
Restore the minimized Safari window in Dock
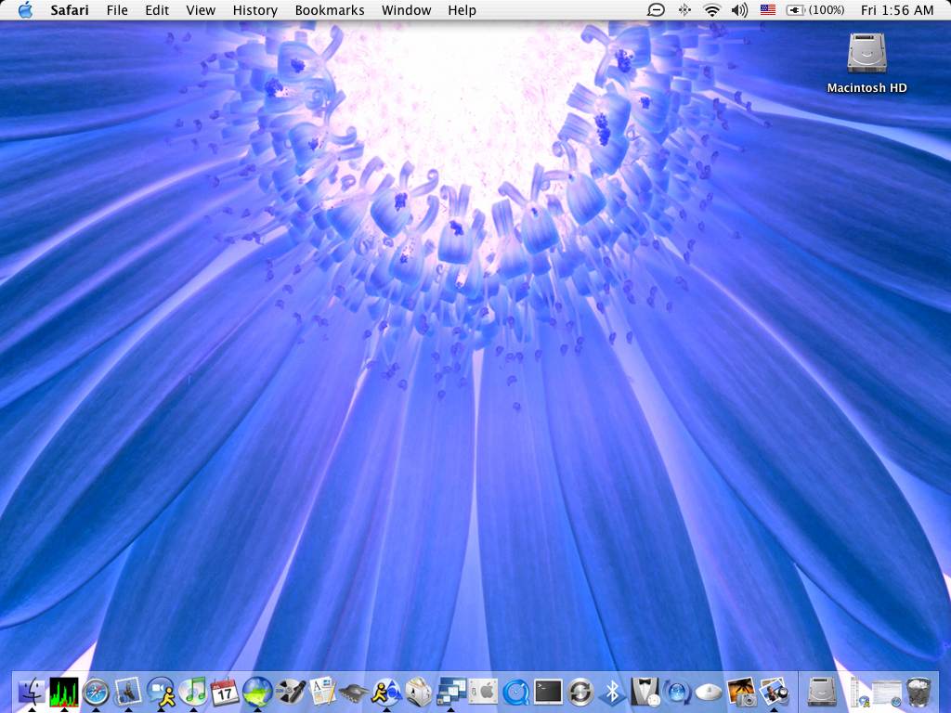(x=887, y=694)
